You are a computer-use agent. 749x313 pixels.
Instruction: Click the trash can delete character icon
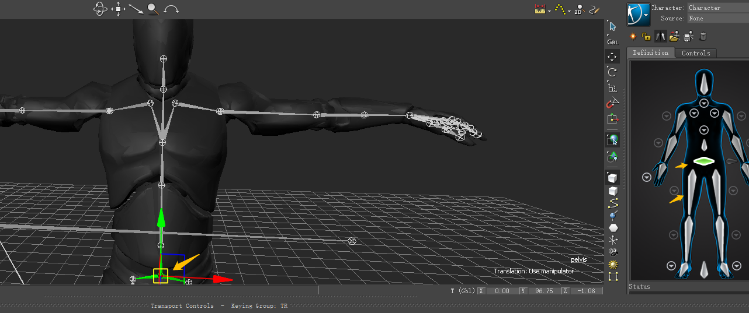tap(703, 37)
